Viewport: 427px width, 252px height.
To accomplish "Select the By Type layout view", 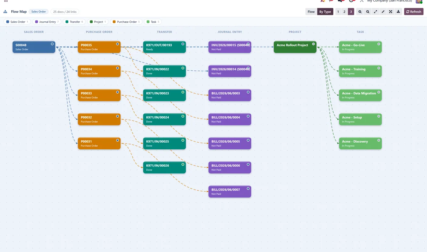I will point(325,12).
